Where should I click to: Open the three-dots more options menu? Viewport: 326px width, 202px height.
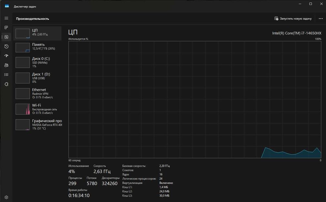coord(320,19)
